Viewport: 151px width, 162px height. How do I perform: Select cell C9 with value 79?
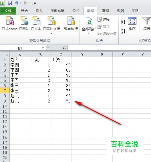(61, 101)
